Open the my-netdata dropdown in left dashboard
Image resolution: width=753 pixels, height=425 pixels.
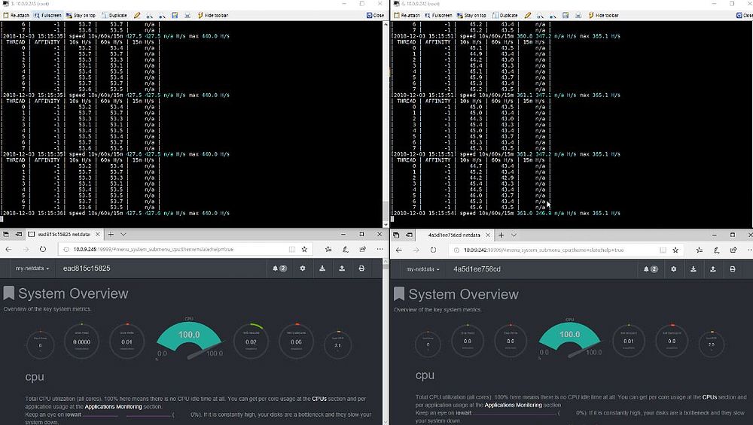[x=33, y=269]
